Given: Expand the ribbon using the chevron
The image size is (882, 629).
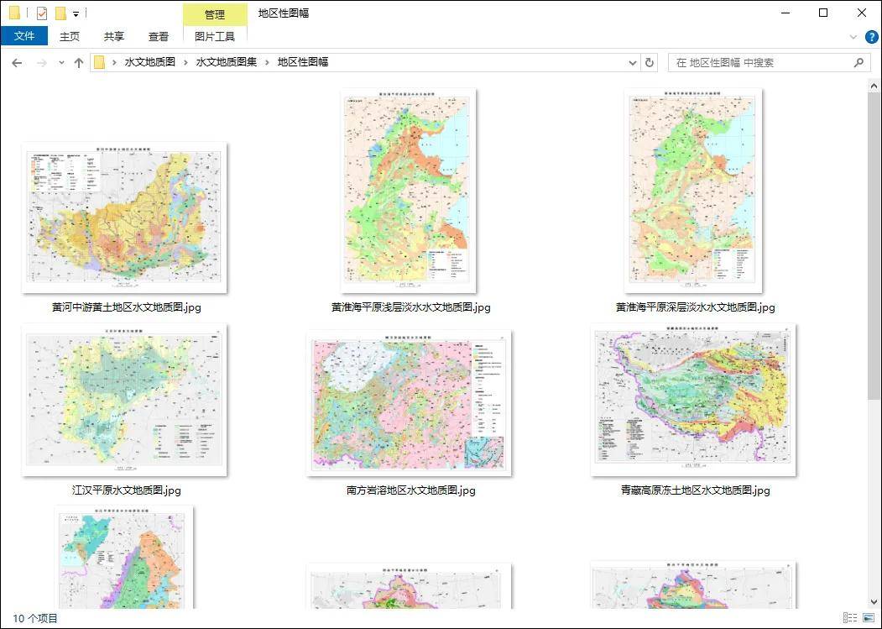Looking at the screenshot, I should [x=853, y=37].
